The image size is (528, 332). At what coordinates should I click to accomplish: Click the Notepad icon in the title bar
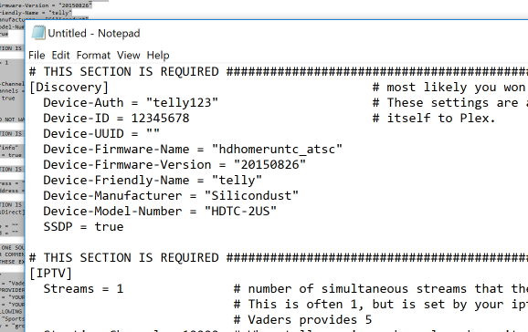point(38,33)
